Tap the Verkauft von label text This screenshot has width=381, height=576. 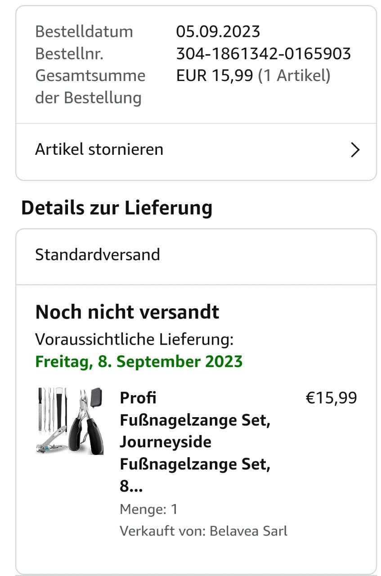click(x=162, y=531)
